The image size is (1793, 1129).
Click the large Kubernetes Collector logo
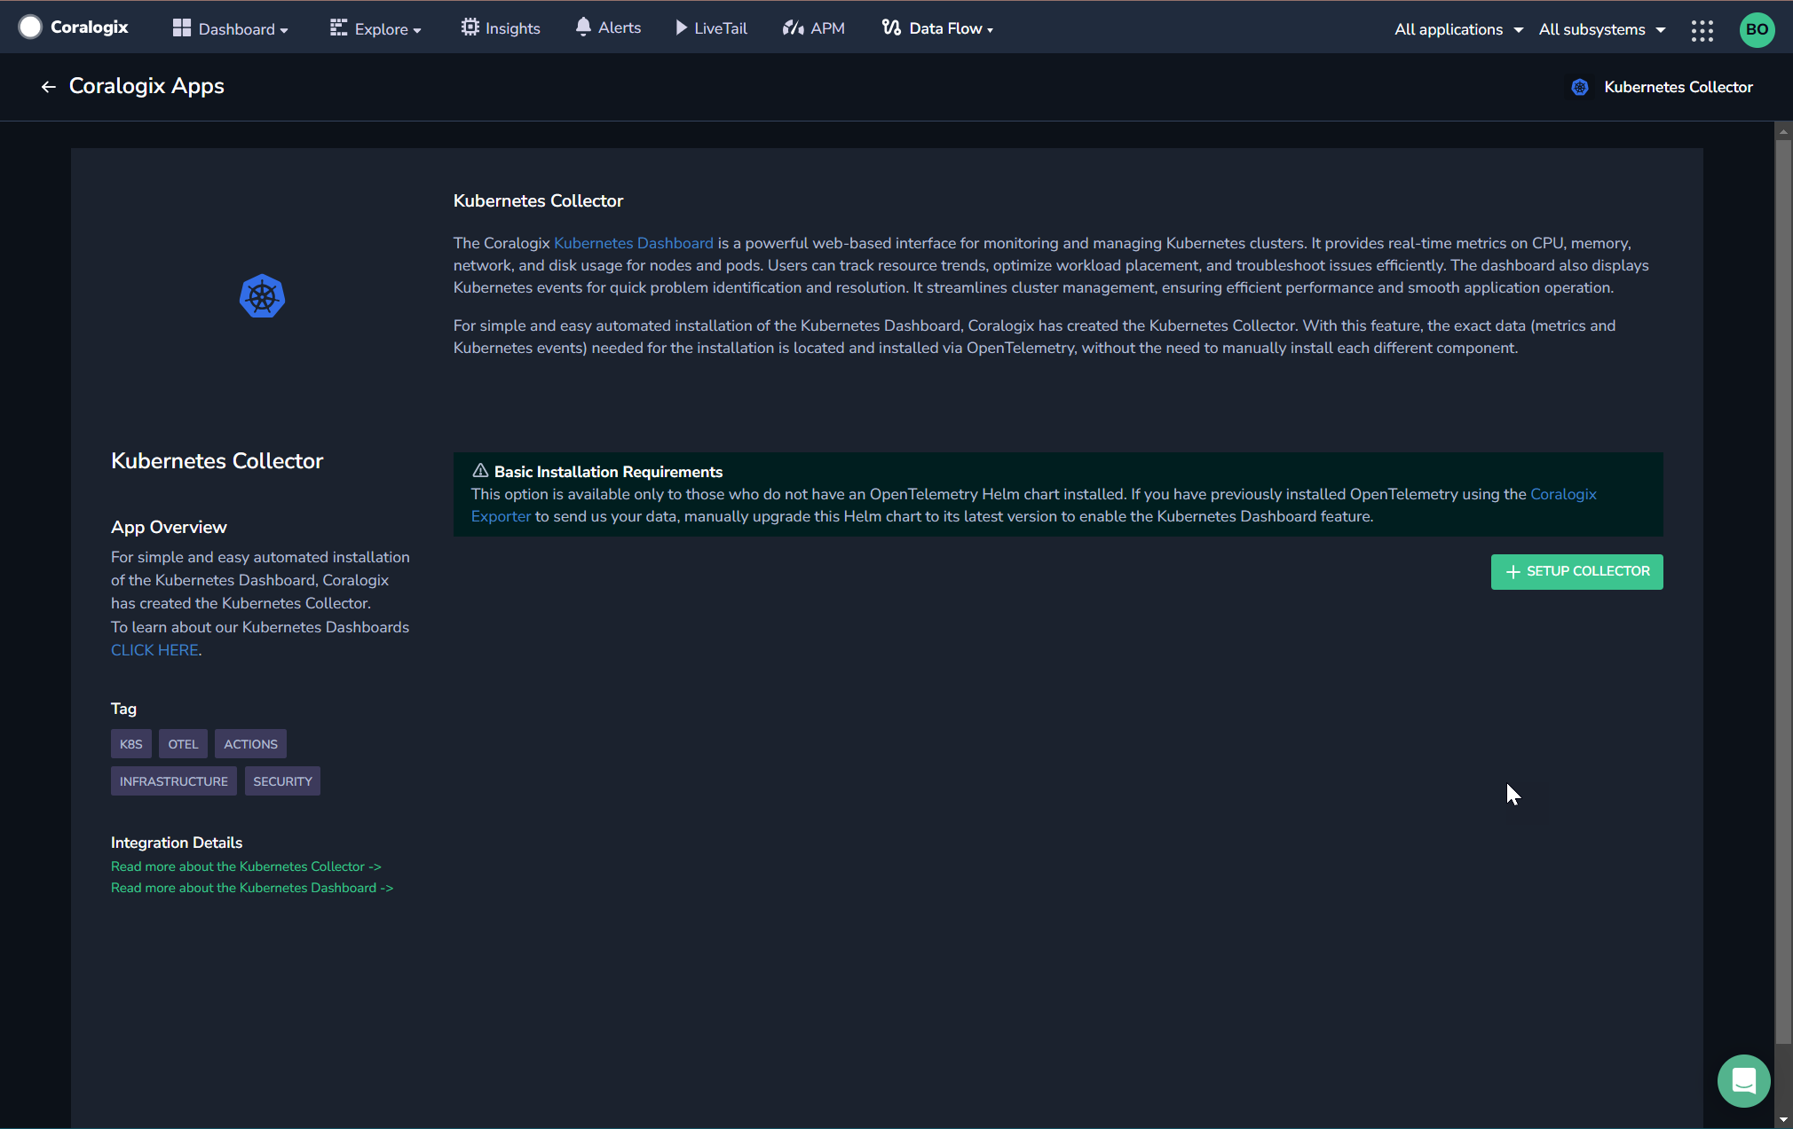[x=262, y=296]
